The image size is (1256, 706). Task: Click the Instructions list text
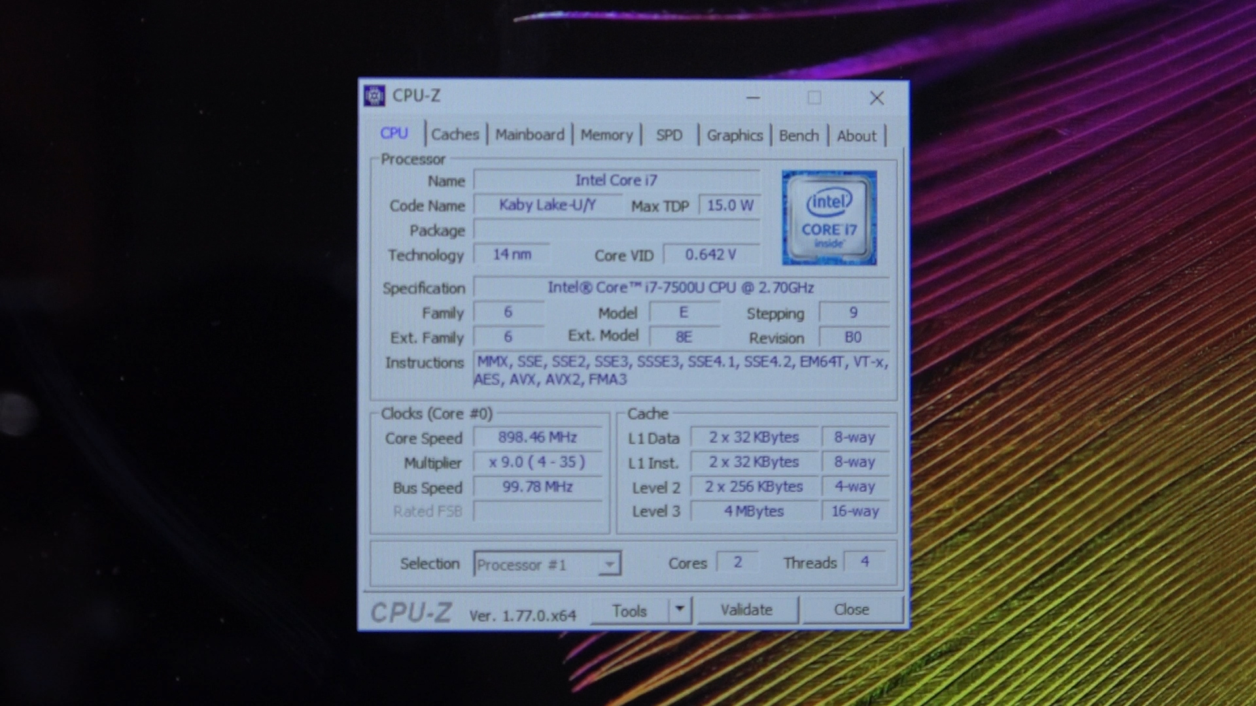point(681,371)
